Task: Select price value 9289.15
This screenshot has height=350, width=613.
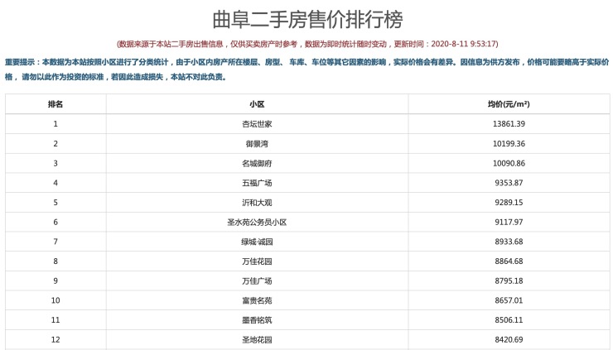Action: (509, 203)
